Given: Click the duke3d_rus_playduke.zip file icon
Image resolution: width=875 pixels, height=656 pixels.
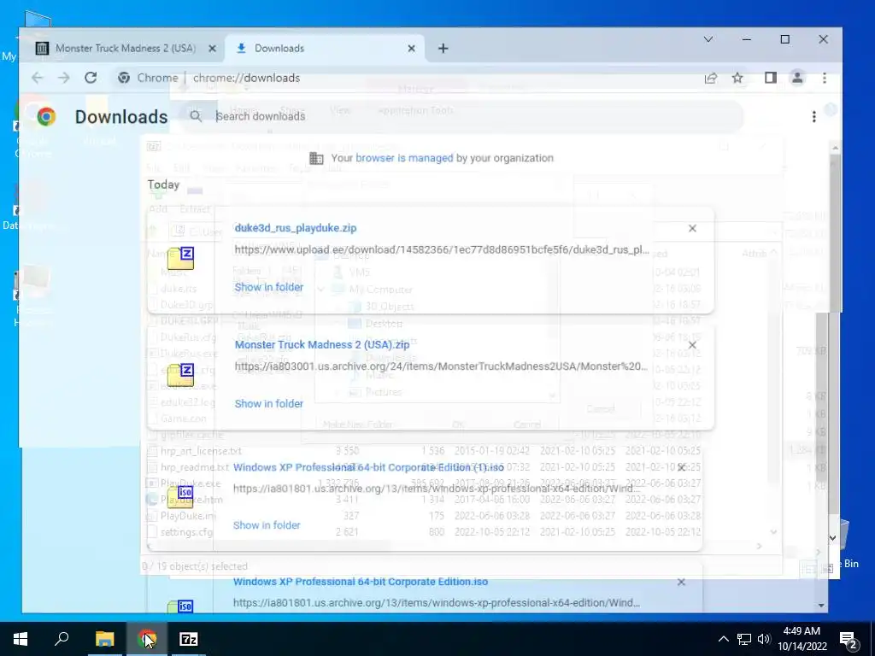Looking at the screenshot, I should [x=181, y=258].
